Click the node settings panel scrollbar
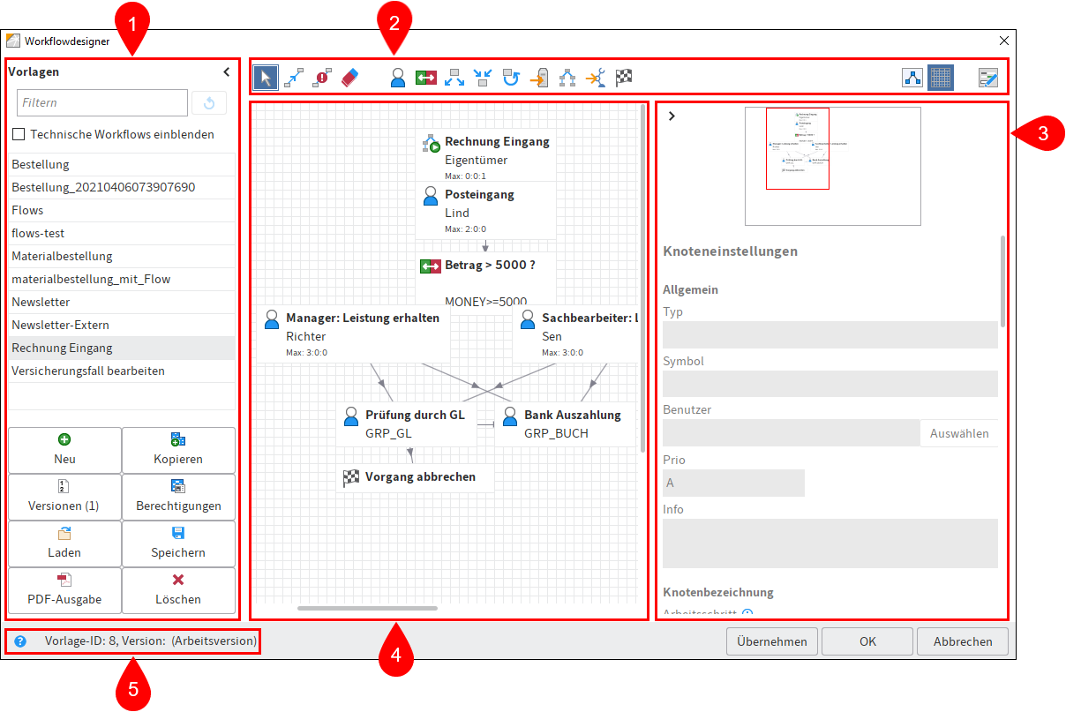The height and width of the screenshot is (712, 1066). pyautogui.click(x=1002, y=281)
